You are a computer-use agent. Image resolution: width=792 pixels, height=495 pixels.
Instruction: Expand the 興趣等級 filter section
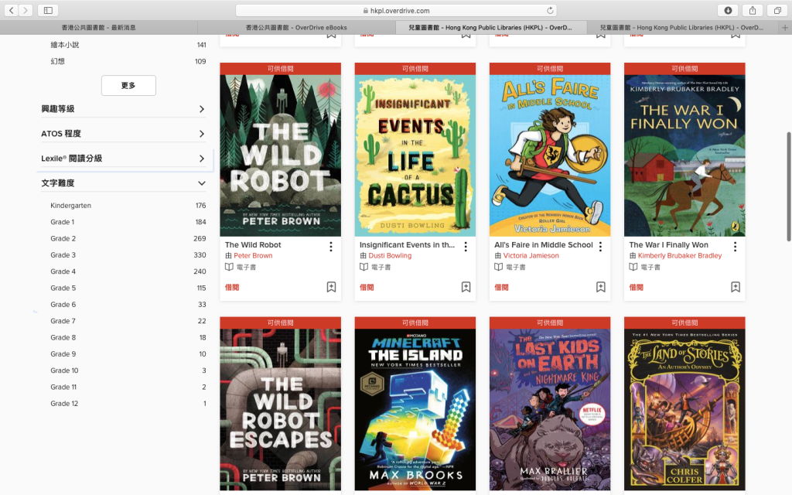[201, 109]
